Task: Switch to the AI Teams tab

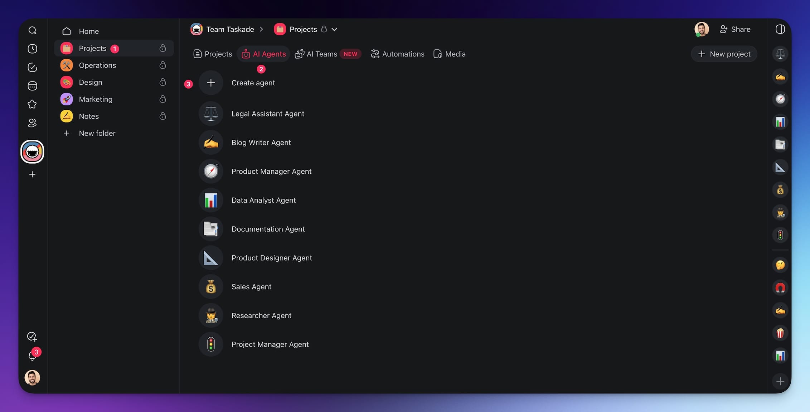Action: coord(321,54)
